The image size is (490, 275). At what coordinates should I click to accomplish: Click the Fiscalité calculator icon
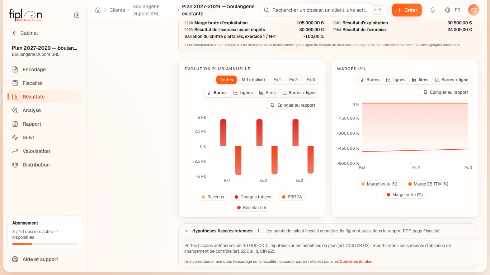pos(15,83)
